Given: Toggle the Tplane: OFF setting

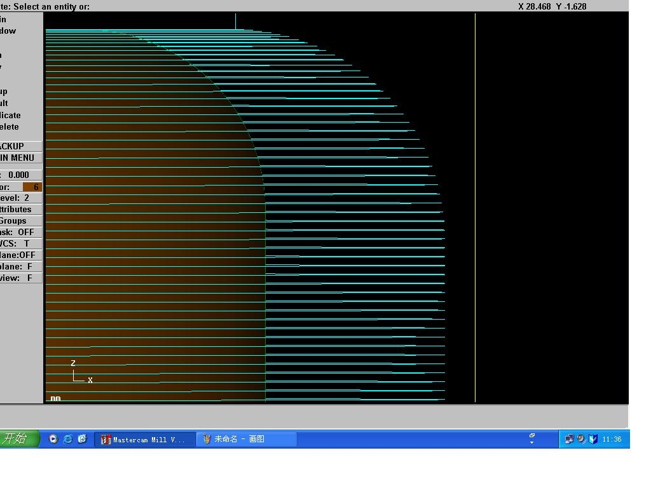Looking at the screenshot, I should (x=20, y=255).
